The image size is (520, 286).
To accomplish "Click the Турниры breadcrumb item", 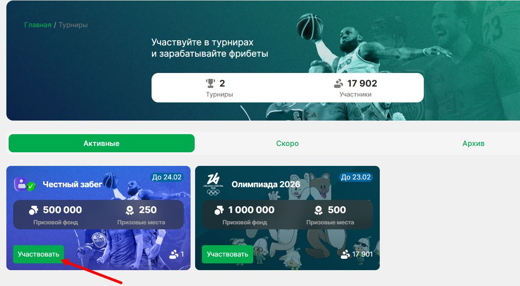I will [74, 25].
